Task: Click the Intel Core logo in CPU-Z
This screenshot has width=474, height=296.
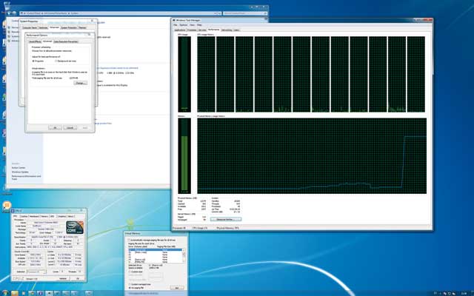Action: 75,227
